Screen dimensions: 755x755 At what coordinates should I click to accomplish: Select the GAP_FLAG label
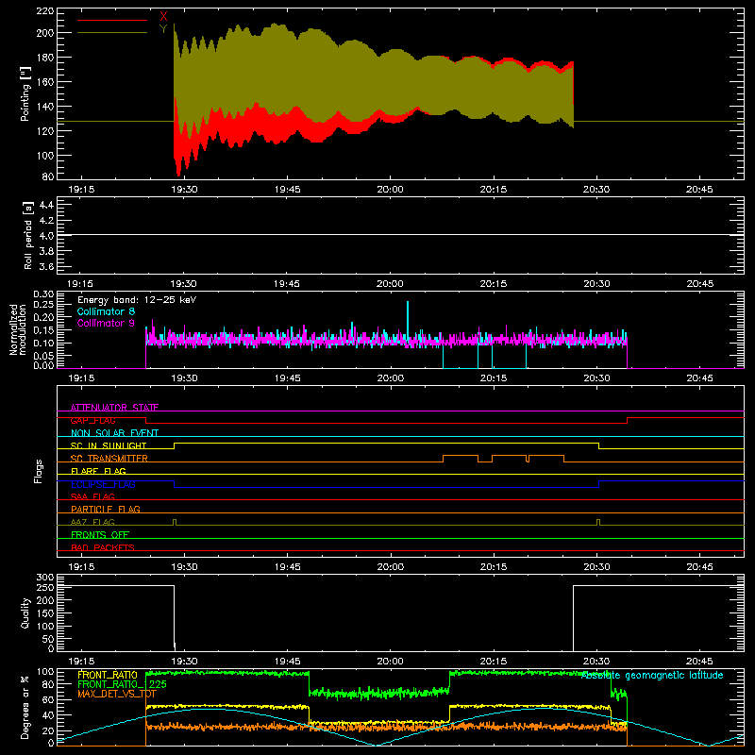click(x=92, y=420)
